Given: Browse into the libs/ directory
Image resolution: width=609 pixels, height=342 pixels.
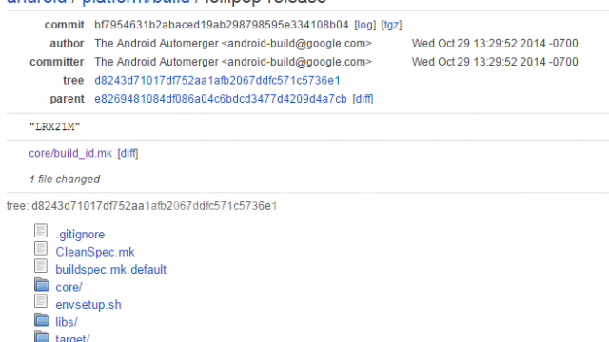Looking at the screenshot, I should pyautogui.click(x=67, y=322).
